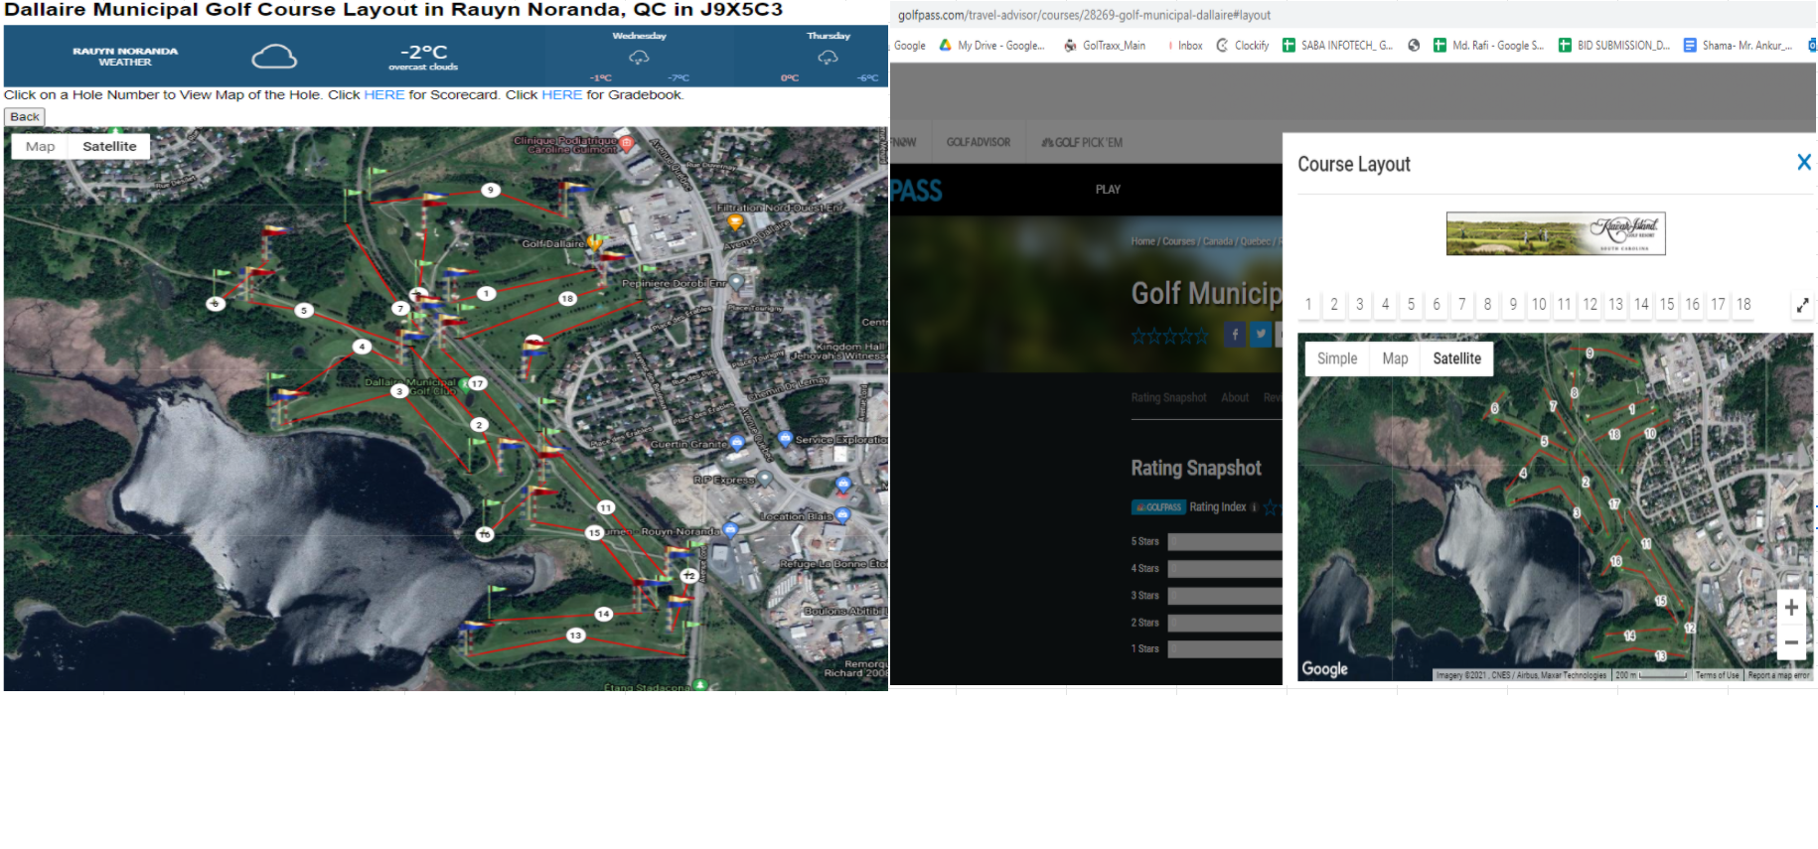1818x849 pixels.
Task: Click the Twitter share icon
Action: 1261,334
